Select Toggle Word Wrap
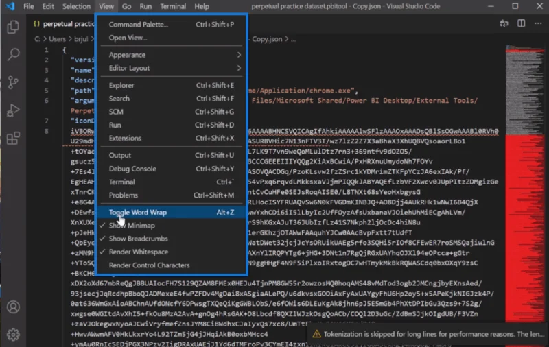Screen dimensions: 549x347 171,212
